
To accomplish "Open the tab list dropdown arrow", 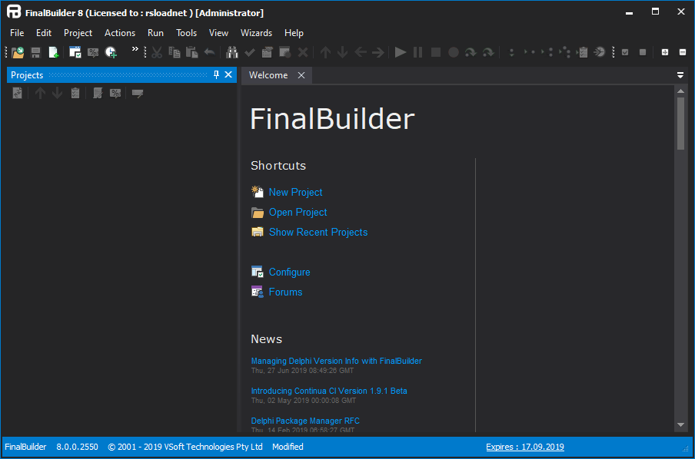I will click(x=680, y=74).
